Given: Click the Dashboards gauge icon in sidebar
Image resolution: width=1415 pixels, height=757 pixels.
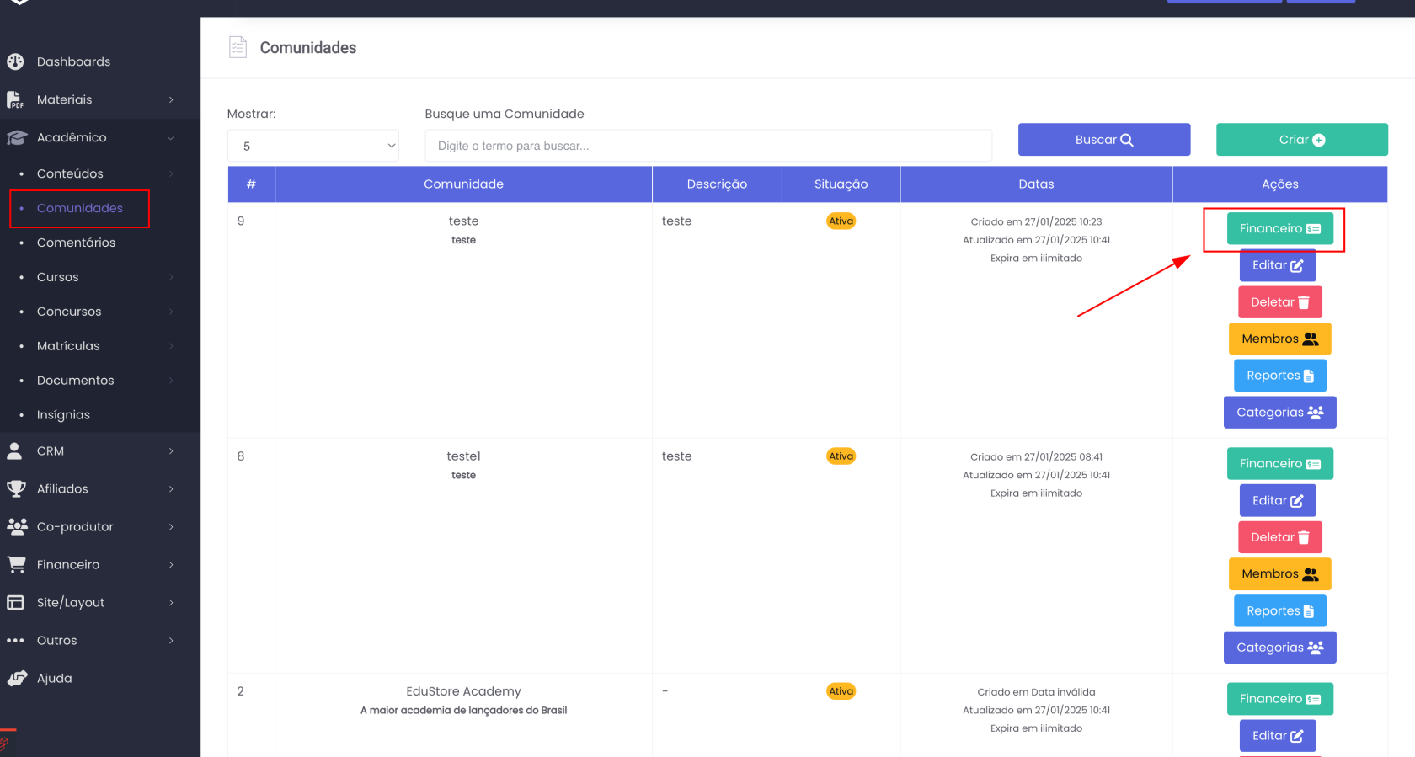Looking at the screenshot, I should 15,61.
